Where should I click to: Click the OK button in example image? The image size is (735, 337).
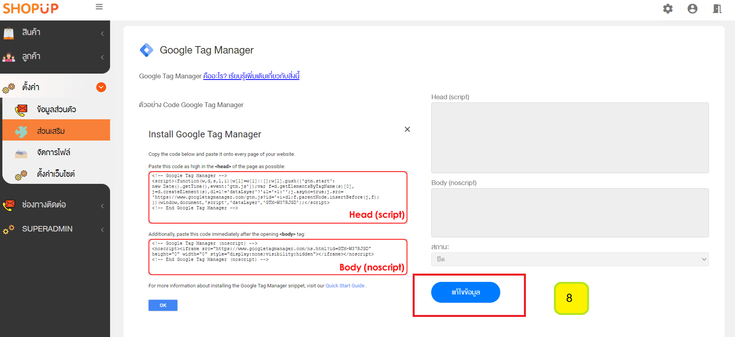click(x=163, y=306)
